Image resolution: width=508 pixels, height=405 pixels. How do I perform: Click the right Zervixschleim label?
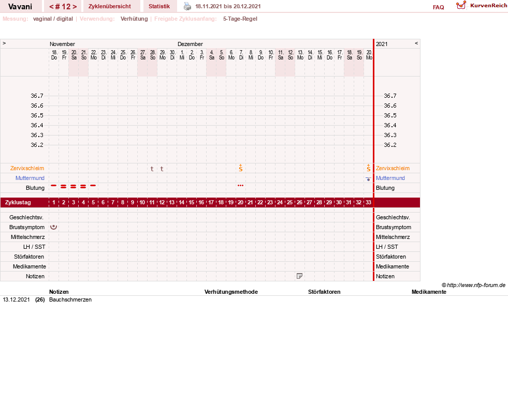[x=393, y=168]
